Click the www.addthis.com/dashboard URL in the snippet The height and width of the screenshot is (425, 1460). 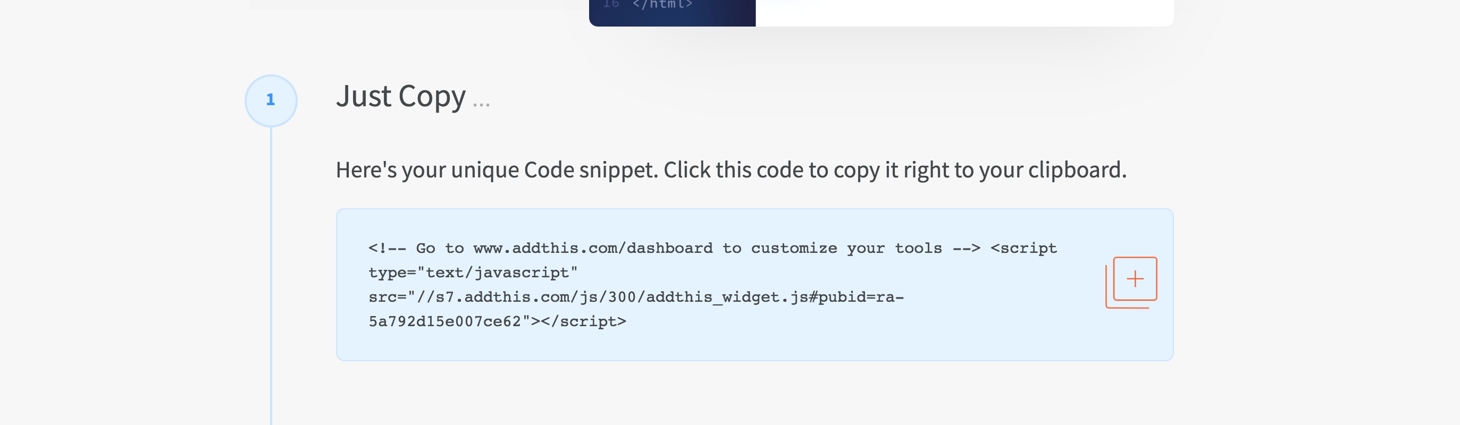(x=592, y=248)
